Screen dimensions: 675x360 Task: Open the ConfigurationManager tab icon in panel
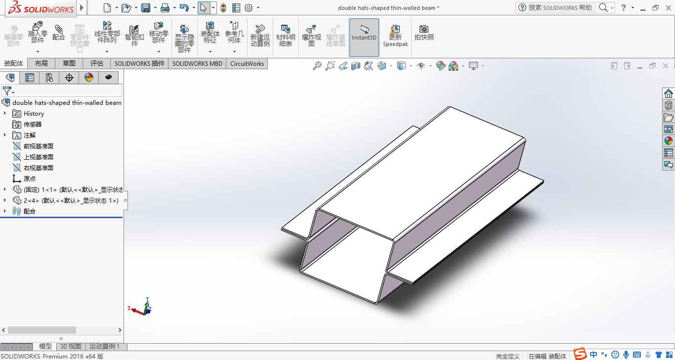[49, 78]
